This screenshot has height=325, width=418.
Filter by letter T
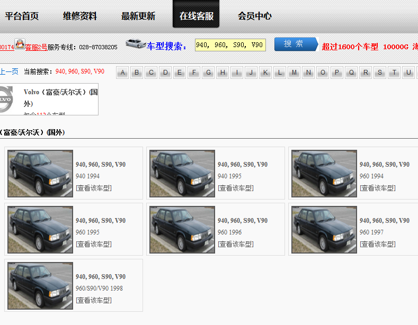point(394,73)
